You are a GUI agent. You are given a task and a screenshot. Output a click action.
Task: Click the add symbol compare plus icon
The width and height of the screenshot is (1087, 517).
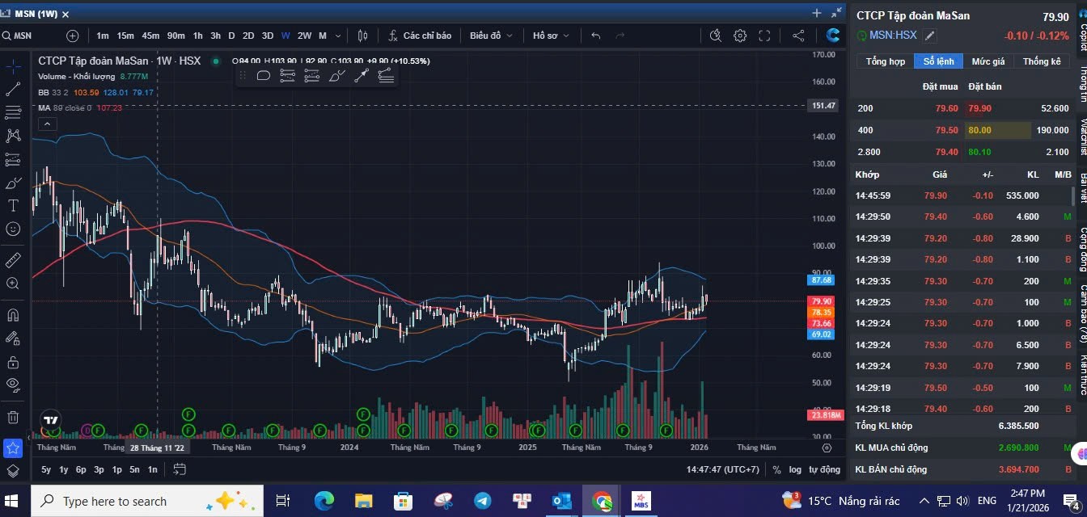click(73, 36)
